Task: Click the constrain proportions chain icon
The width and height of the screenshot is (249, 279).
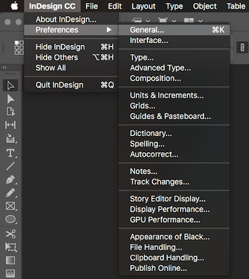Action: coord(242,47)
